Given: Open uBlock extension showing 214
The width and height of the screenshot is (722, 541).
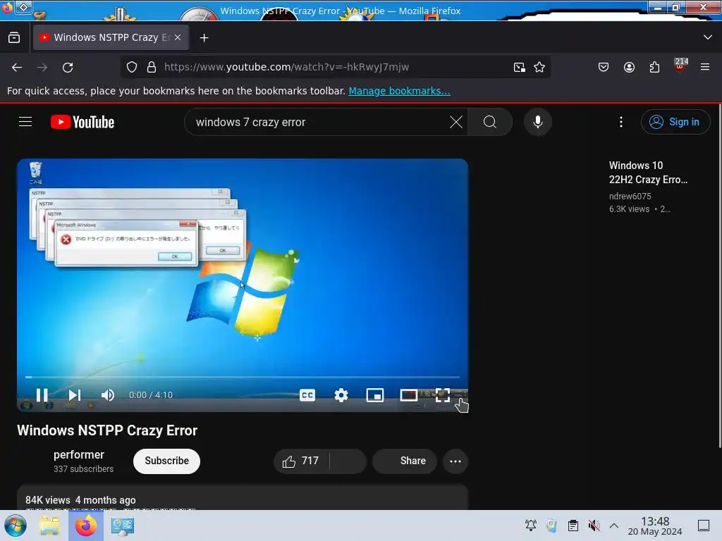Looking at the screenshot, I should (680, 66).
